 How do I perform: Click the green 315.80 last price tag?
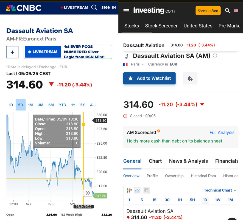[100, 196]
